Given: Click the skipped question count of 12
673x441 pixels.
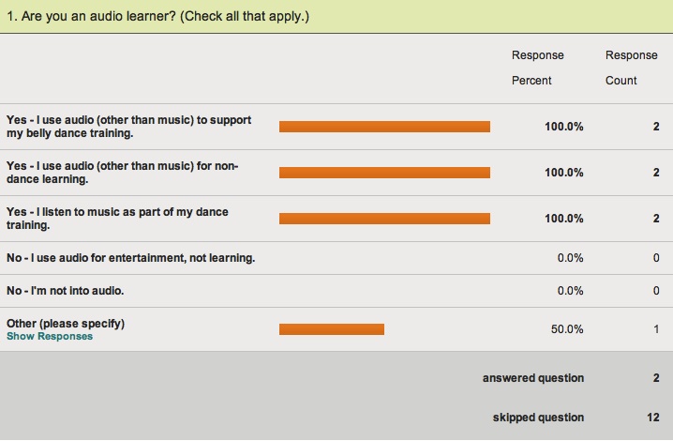Looking at the screenshot, I should [x=652, y=418].
